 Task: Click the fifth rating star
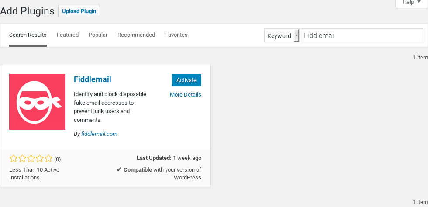coord(48,159)
